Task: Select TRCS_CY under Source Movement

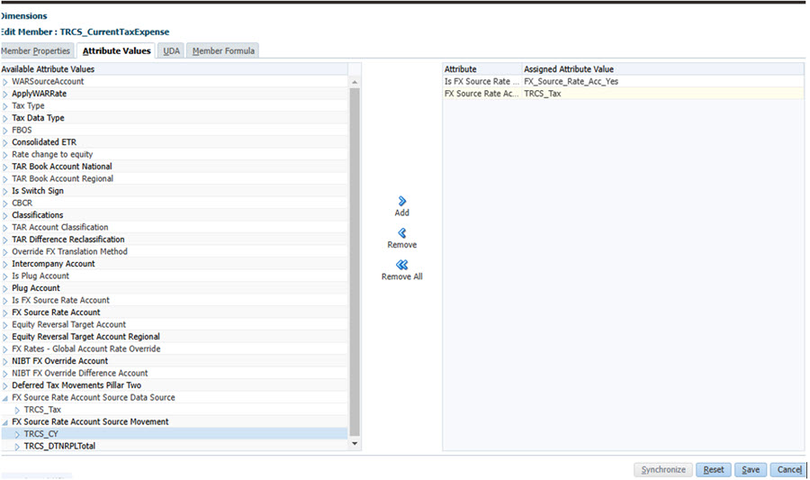Action: (174, 433)
